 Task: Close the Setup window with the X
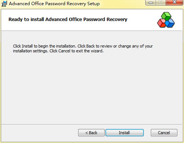pos(174,2)
